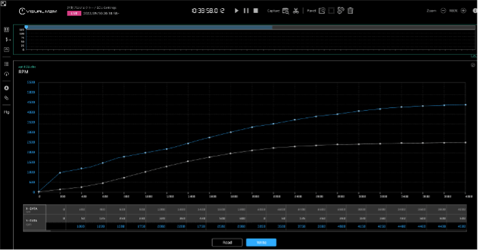
Task: Toggle the check circle on RPM panel
Action: (x=473, y=65)
